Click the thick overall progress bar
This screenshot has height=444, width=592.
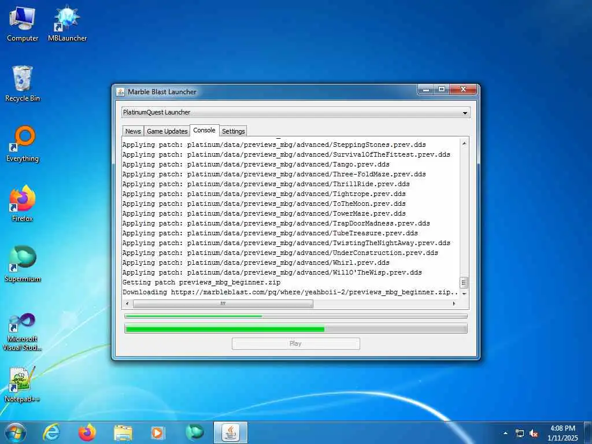pyautogui.click(x=295, y=329)
